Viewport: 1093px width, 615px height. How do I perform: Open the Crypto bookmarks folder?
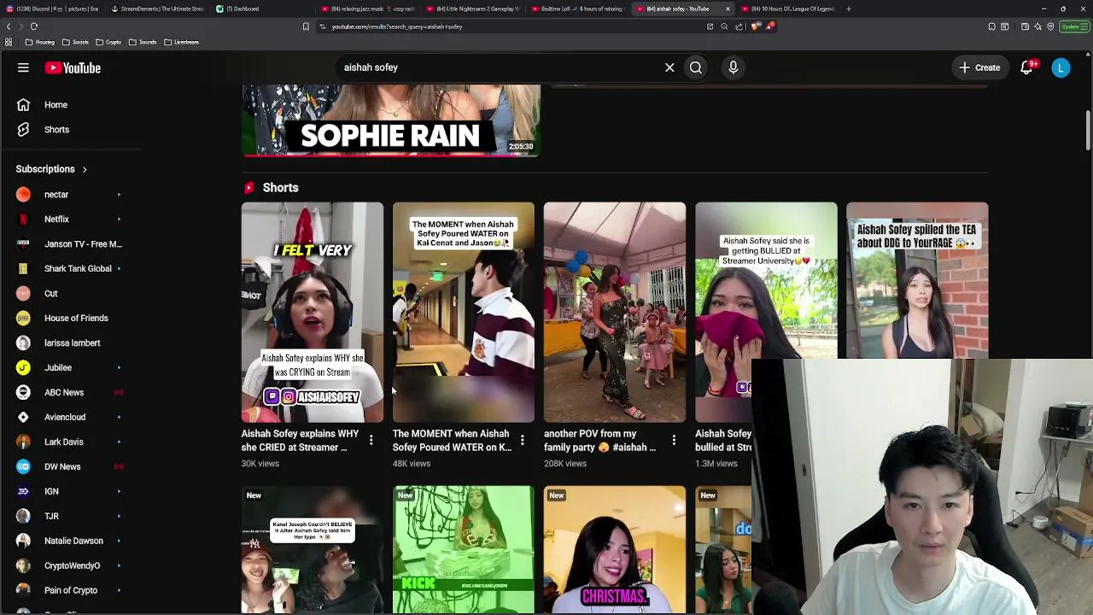[108, 42]
